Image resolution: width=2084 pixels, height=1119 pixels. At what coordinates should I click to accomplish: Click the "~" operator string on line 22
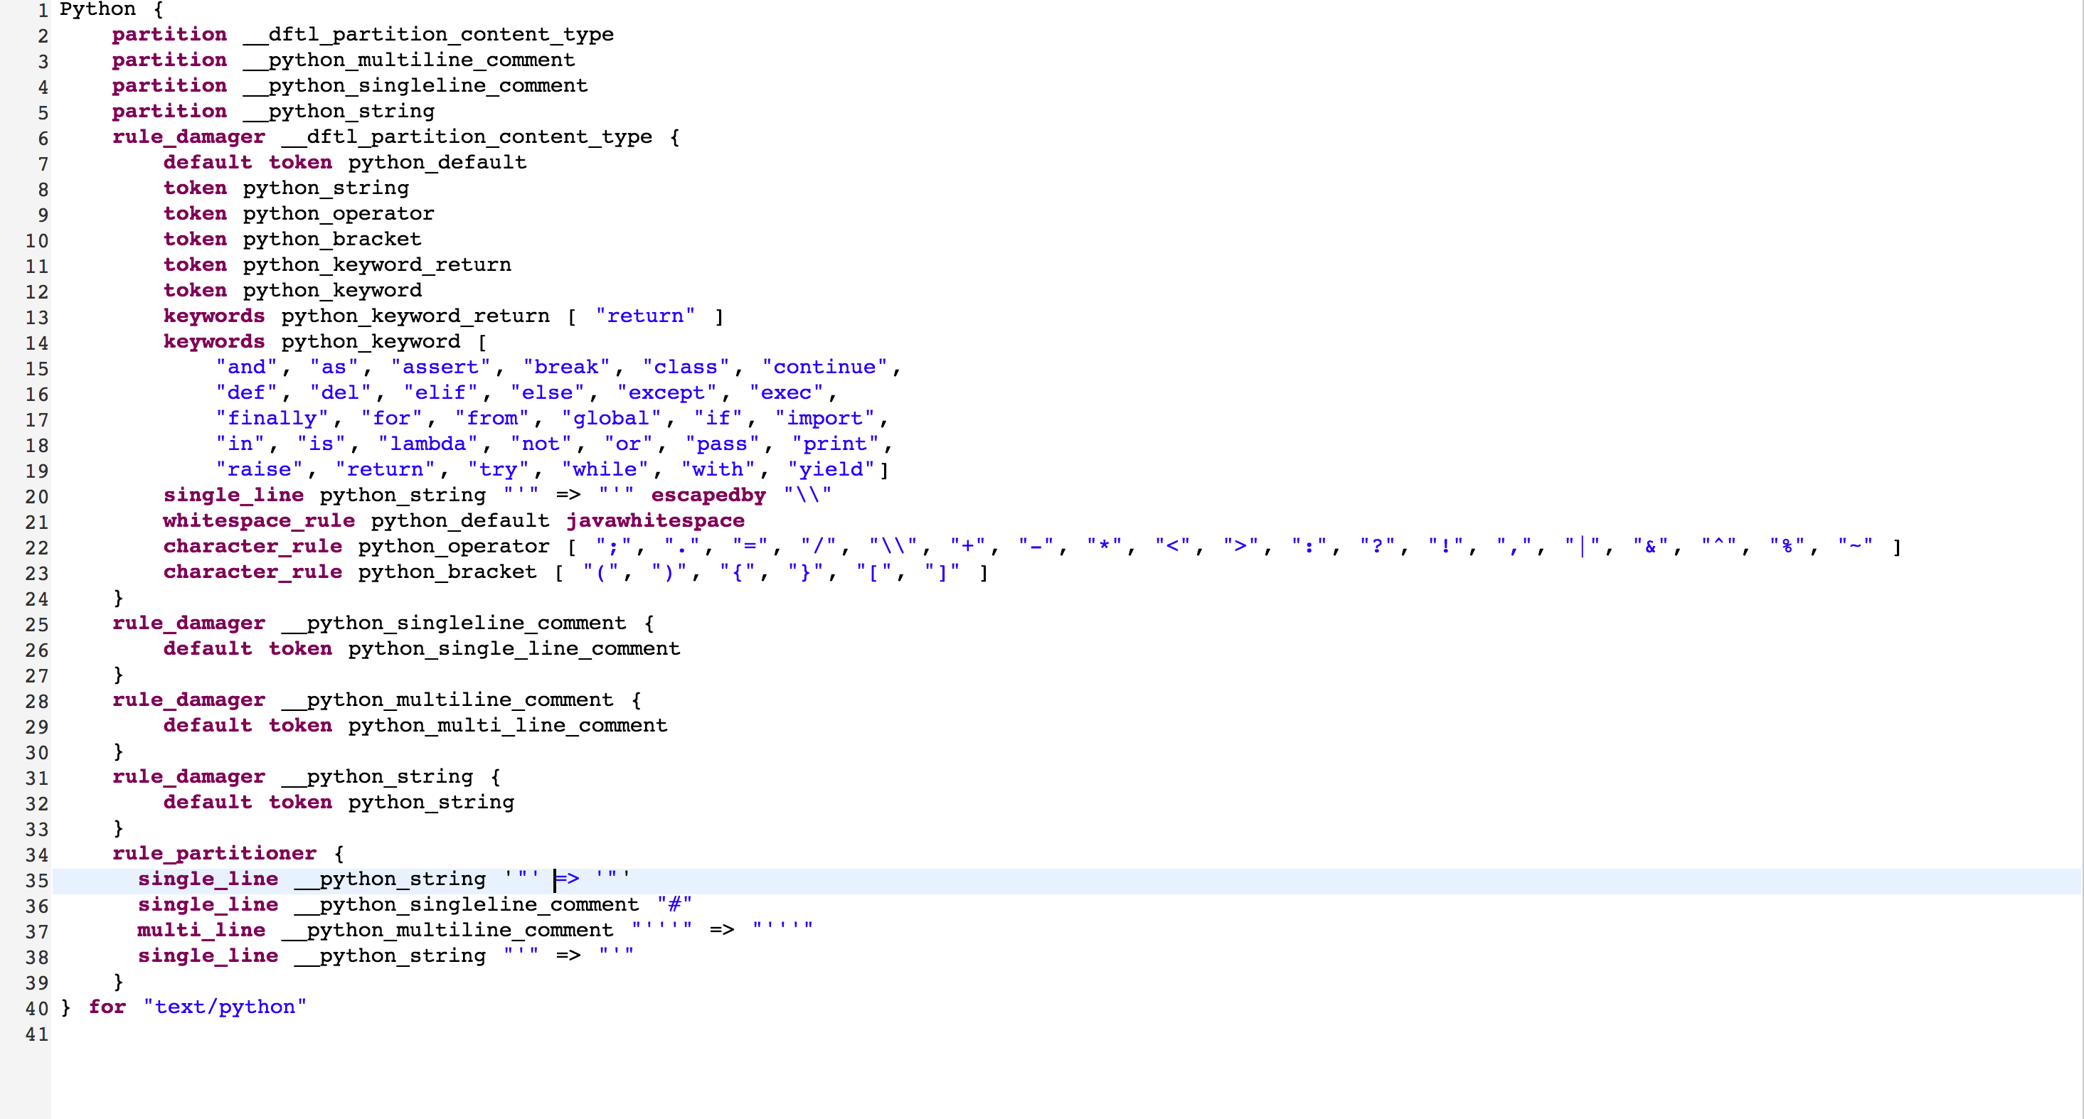click(x=1855, y=546)
